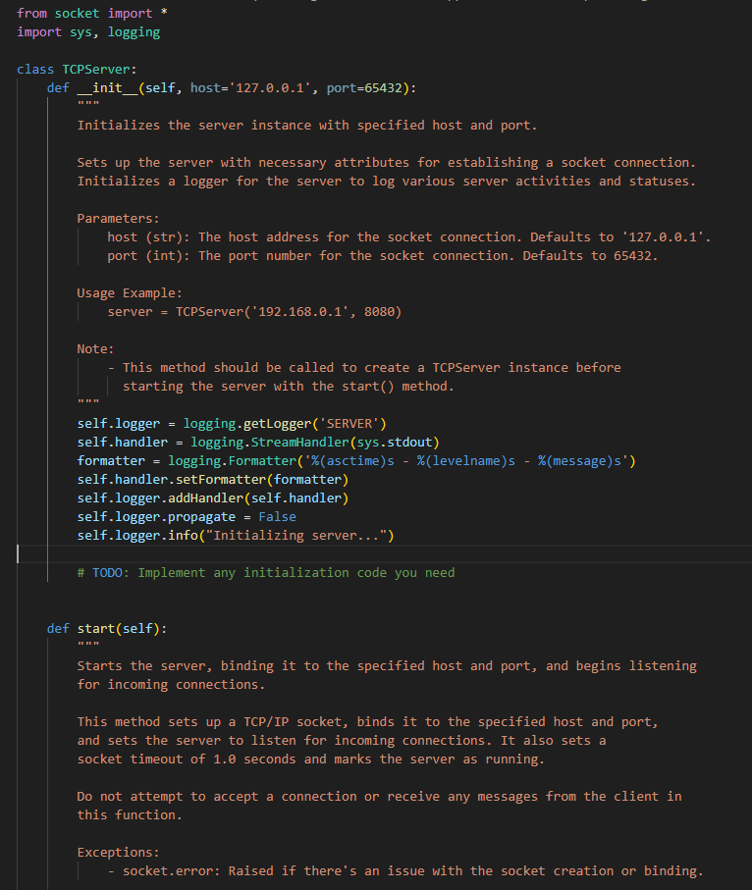Click the 'socket.error: Raised if' line
752x890 pixels.
[405, 871]
